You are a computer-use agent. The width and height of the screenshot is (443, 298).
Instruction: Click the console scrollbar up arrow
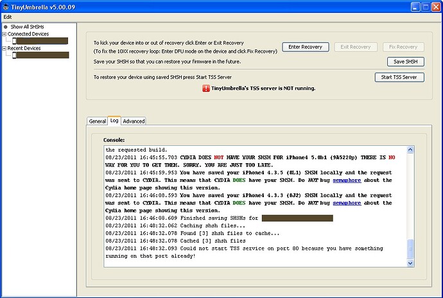411,150
